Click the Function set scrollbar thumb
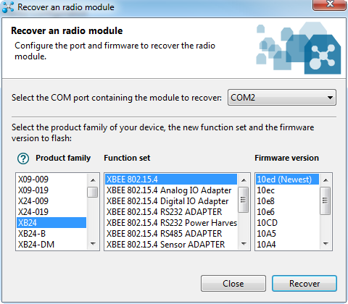 pyautogui.click(x=244, y=200)
